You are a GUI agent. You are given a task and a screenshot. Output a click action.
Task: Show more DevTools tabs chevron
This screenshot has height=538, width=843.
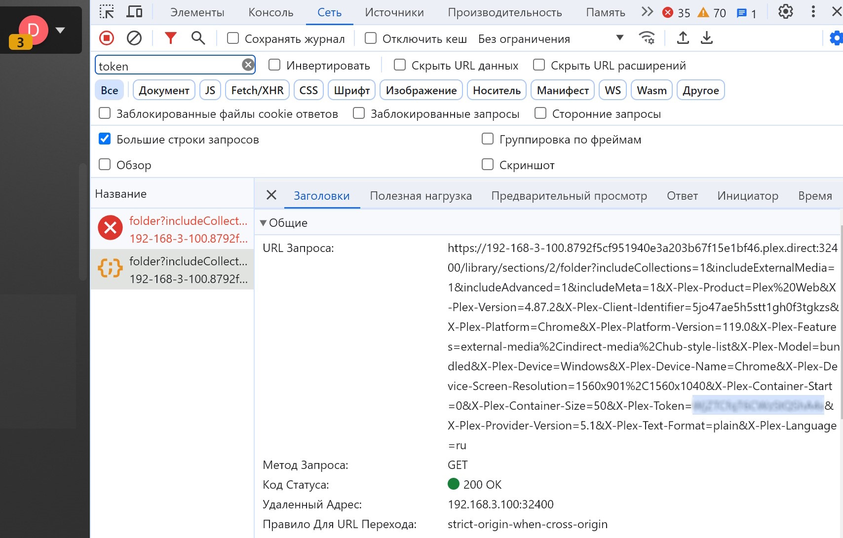[647, 12]
